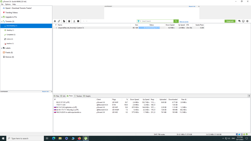This screenshot has height=141, width=251.
Task: Open Firefox from the taskbar
Action: (79, 138)
